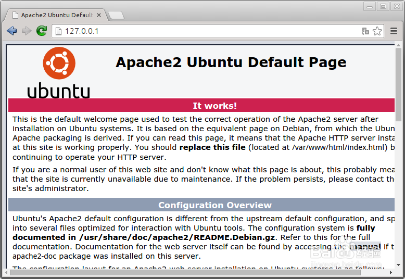Click the '/usr/share/doc/apache2/README.Debian.gz' text
The image size is (405, 279).
[177, 237]
